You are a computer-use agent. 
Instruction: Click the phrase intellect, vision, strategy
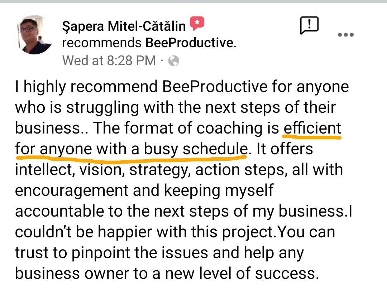pyautogui.click(x=103, y=170)
